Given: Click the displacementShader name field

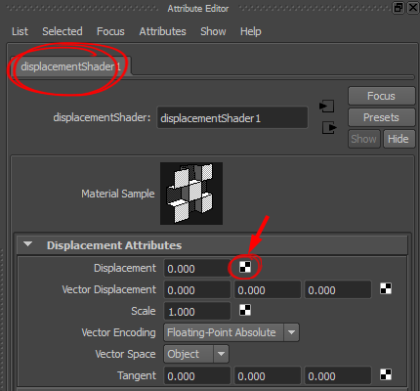Looking at the screenshot, I should pyautogui.click(x=232, y=117).
